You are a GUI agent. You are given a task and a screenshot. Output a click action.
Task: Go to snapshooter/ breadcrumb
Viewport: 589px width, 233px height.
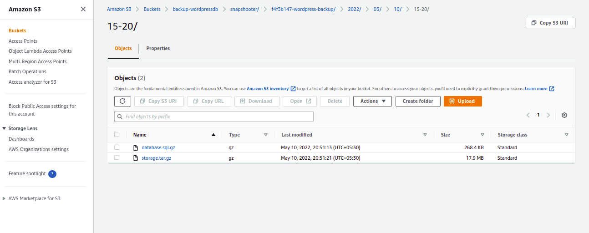tap(244, 9)
